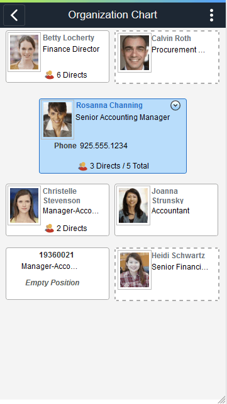
Task: Open Heidi Schwartz's photo
Action: click(x=135, y=270)
